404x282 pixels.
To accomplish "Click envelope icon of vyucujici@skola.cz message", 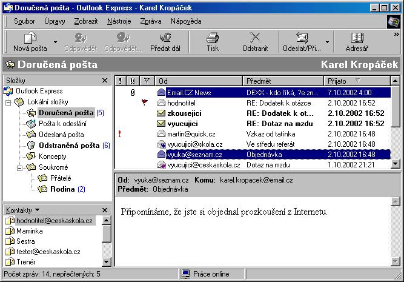I will point(161,144).
